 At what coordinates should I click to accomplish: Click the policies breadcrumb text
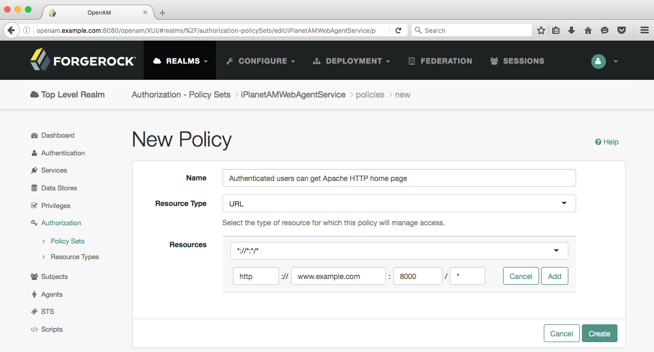coord(370,95)
